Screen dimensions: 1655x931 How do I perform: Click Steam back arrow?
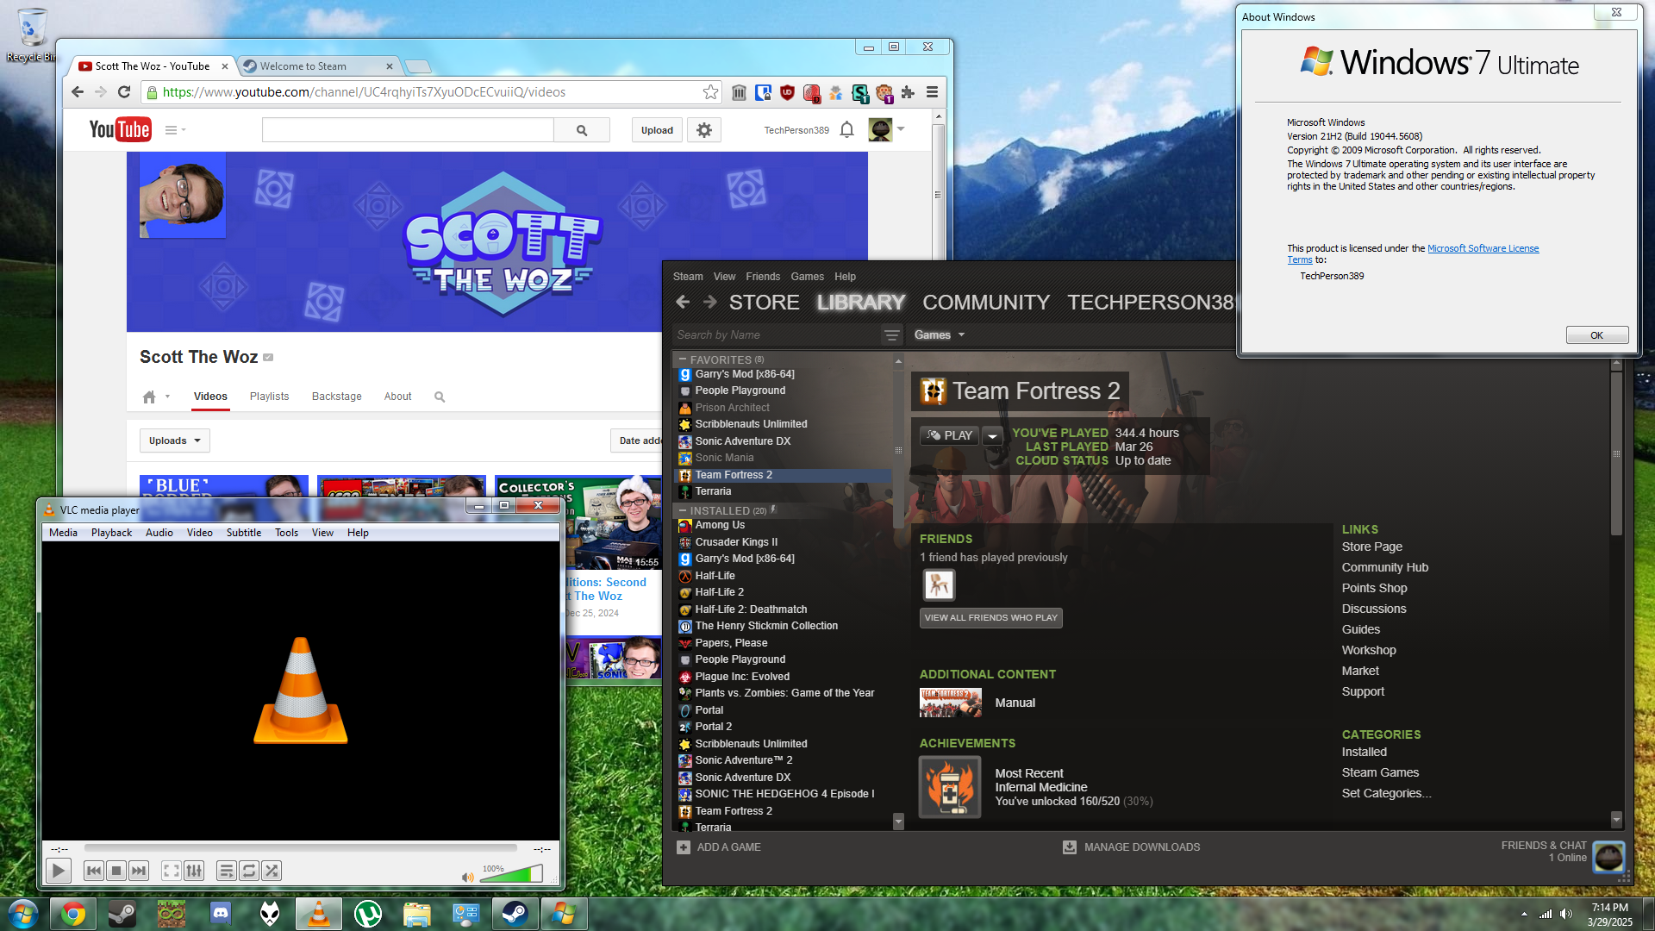(683, 302)
